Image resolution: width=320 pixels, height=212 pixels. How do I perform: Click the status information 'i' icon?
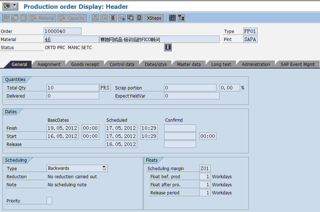168,47
